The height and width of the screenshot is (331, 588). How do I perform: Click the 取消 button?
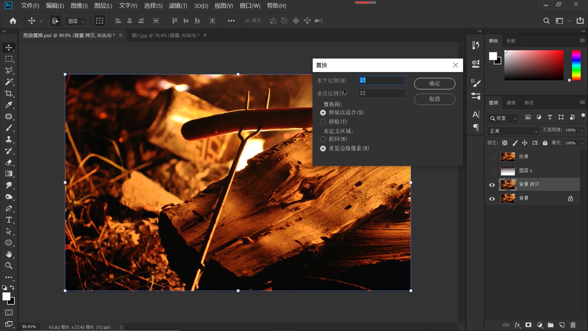click(x=434, y=99)
